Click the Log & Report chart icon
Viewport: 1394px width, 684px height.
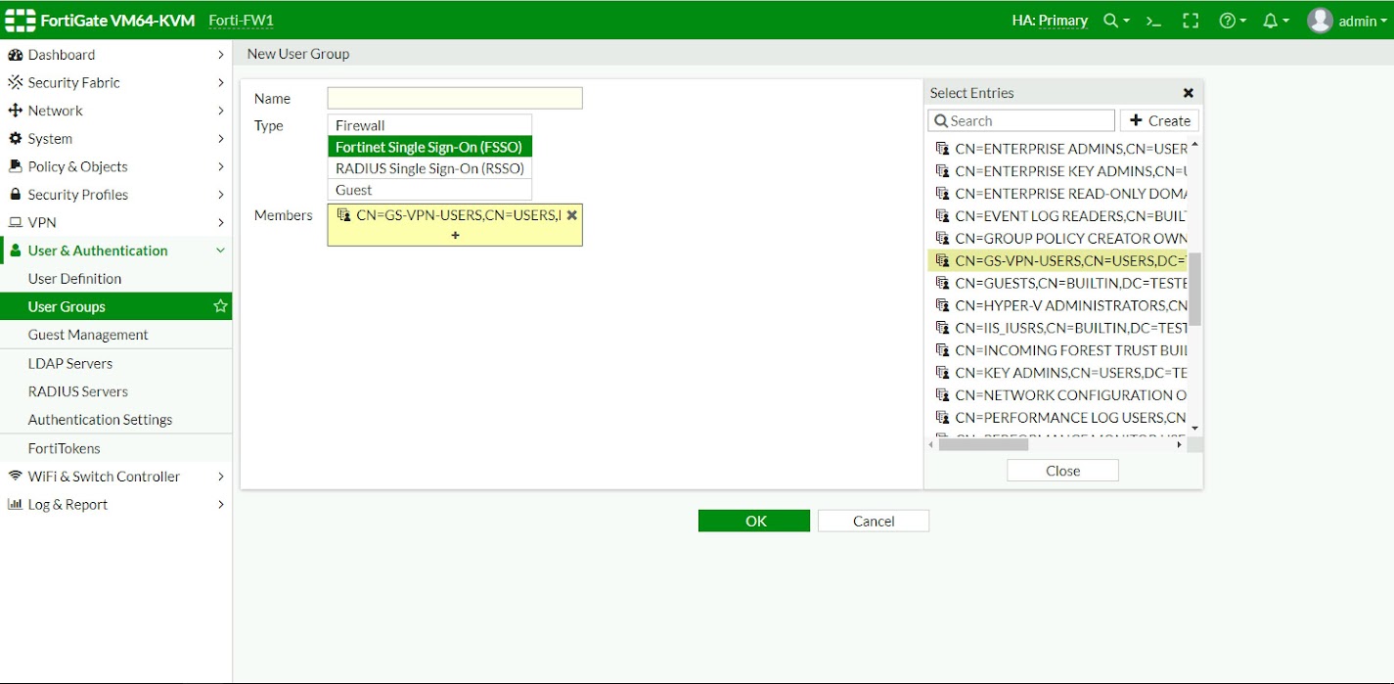(15, 504)
